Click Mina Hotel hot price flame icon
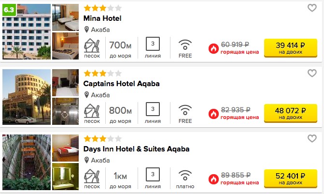 pyautogui.click(x=213, y=49)
